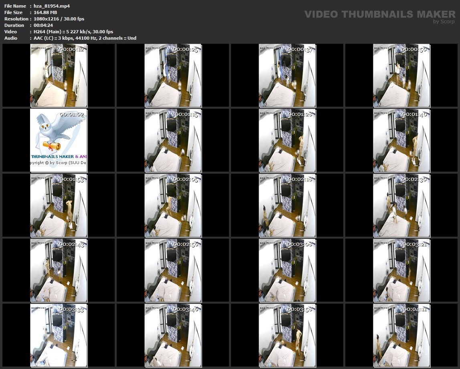Open the thumbnail stamped 00:00:25
This screenshot has width=460, height=369.
click(x=173, y=75)
